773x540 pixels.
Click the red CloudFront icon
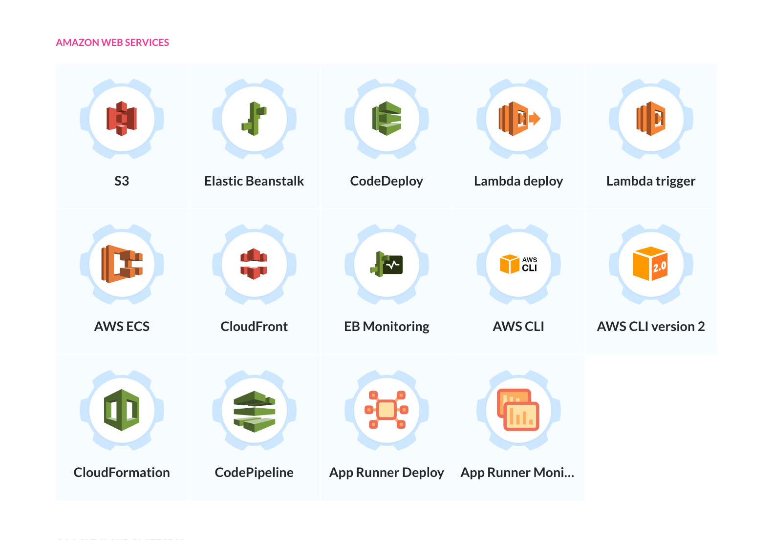point(254,264)
